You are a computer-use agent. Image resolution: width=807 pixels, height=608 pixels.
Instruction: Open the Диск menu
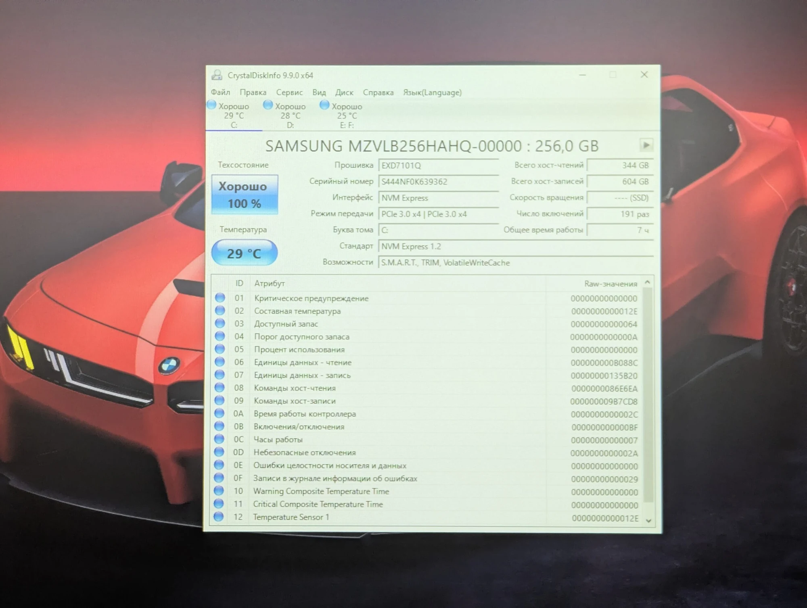pos(344,92)
